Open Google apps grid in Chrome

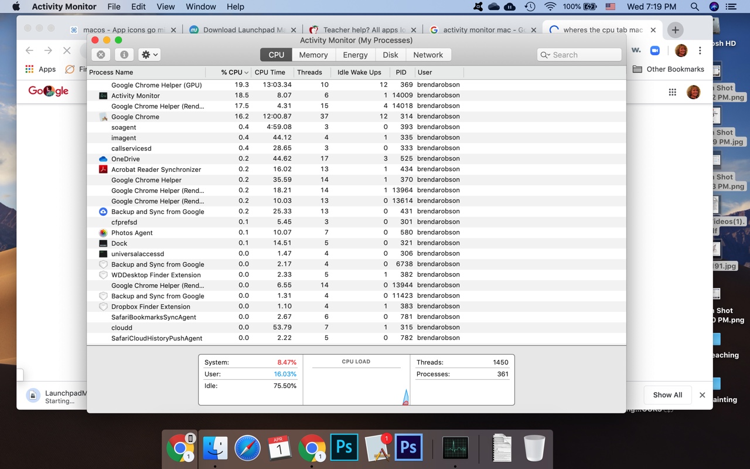click(x=672, y=92)
